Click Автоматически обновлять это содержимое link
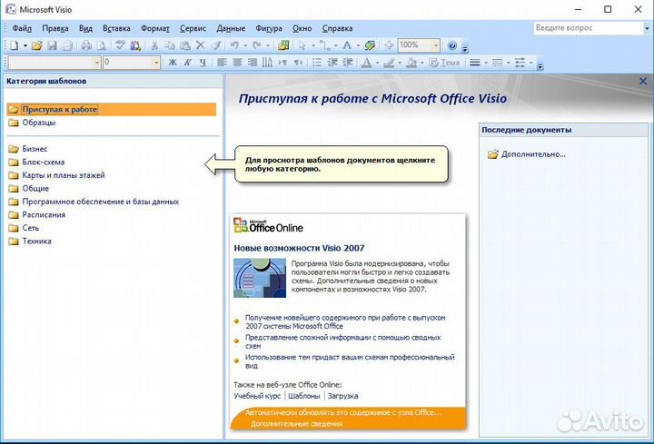Screen dimensions: 654x444 pos(342,413)
